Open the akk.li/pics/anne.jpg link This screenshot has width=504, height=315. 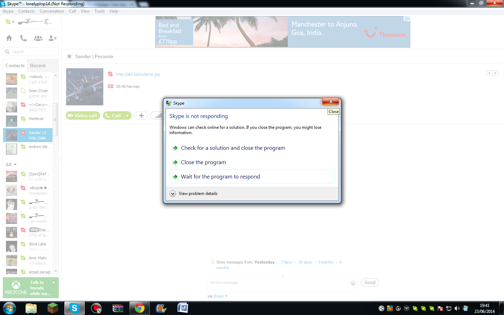click(138, 74)
